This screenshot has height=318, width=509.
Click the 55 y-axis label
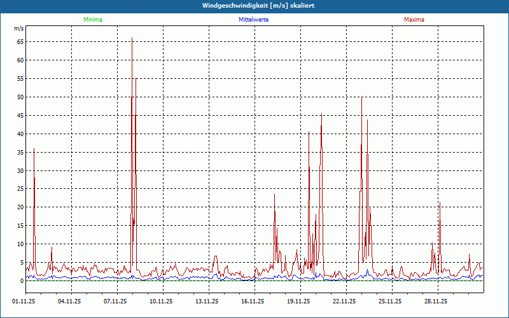(x=21, y=79)
